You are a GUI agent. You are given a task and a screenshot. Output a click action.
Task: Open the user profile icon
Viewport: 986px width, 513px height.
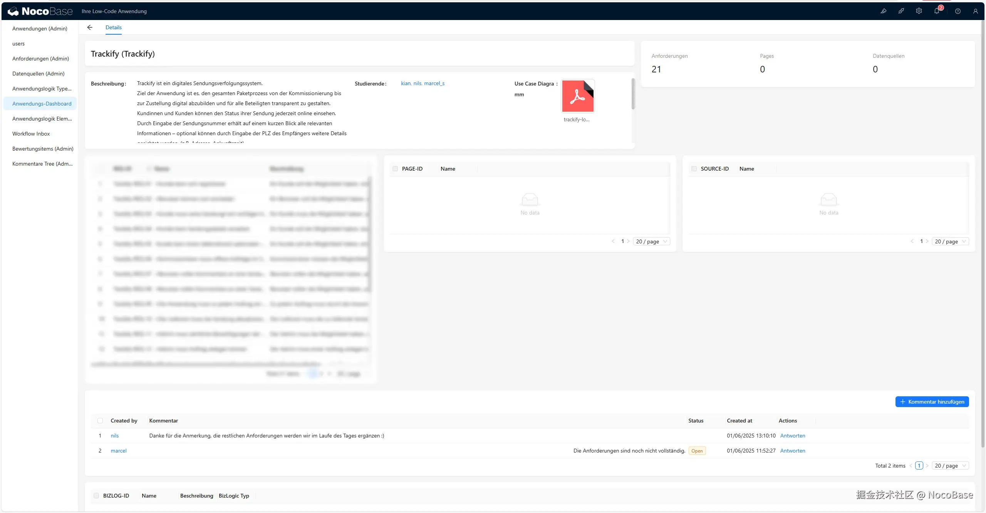pyautogui.click(x=975, y=11)
